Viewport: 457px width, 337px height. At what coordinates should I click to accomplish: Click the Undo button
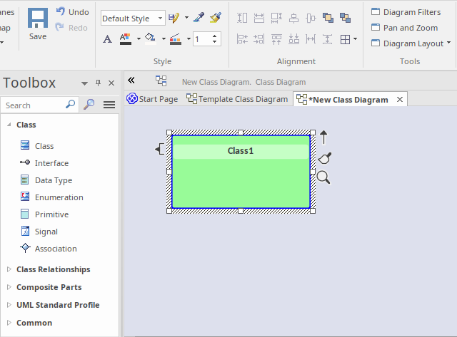73,12
